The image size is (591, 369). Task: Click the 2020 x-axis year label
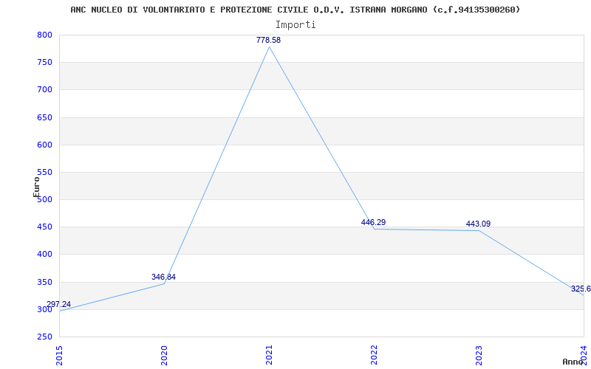coord(164,356)
